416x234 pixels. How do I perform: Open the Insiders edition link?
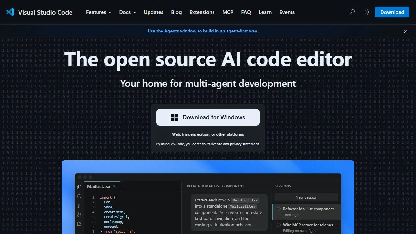[x=196, y=134]
